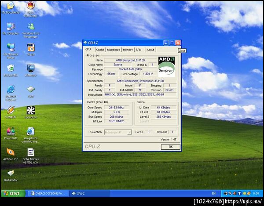Click the Ext. Model value 7F
This screenshot has height=206, width=264.
[x=140, y=90]
